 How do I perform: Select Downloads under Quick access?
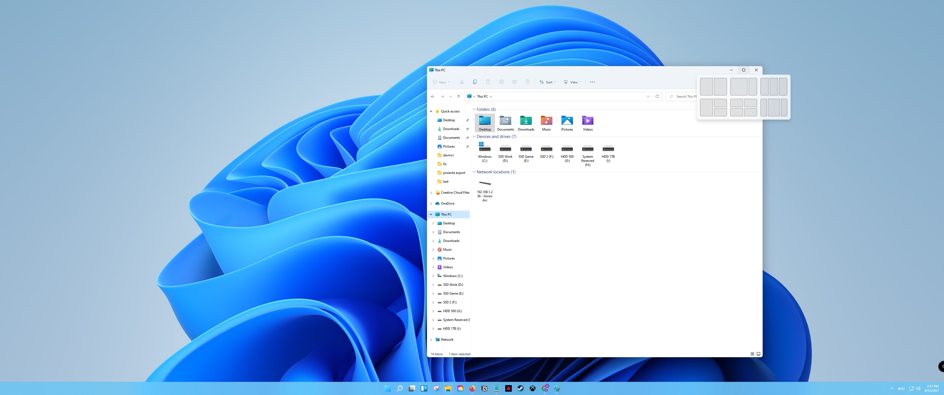tap(451, 129)
